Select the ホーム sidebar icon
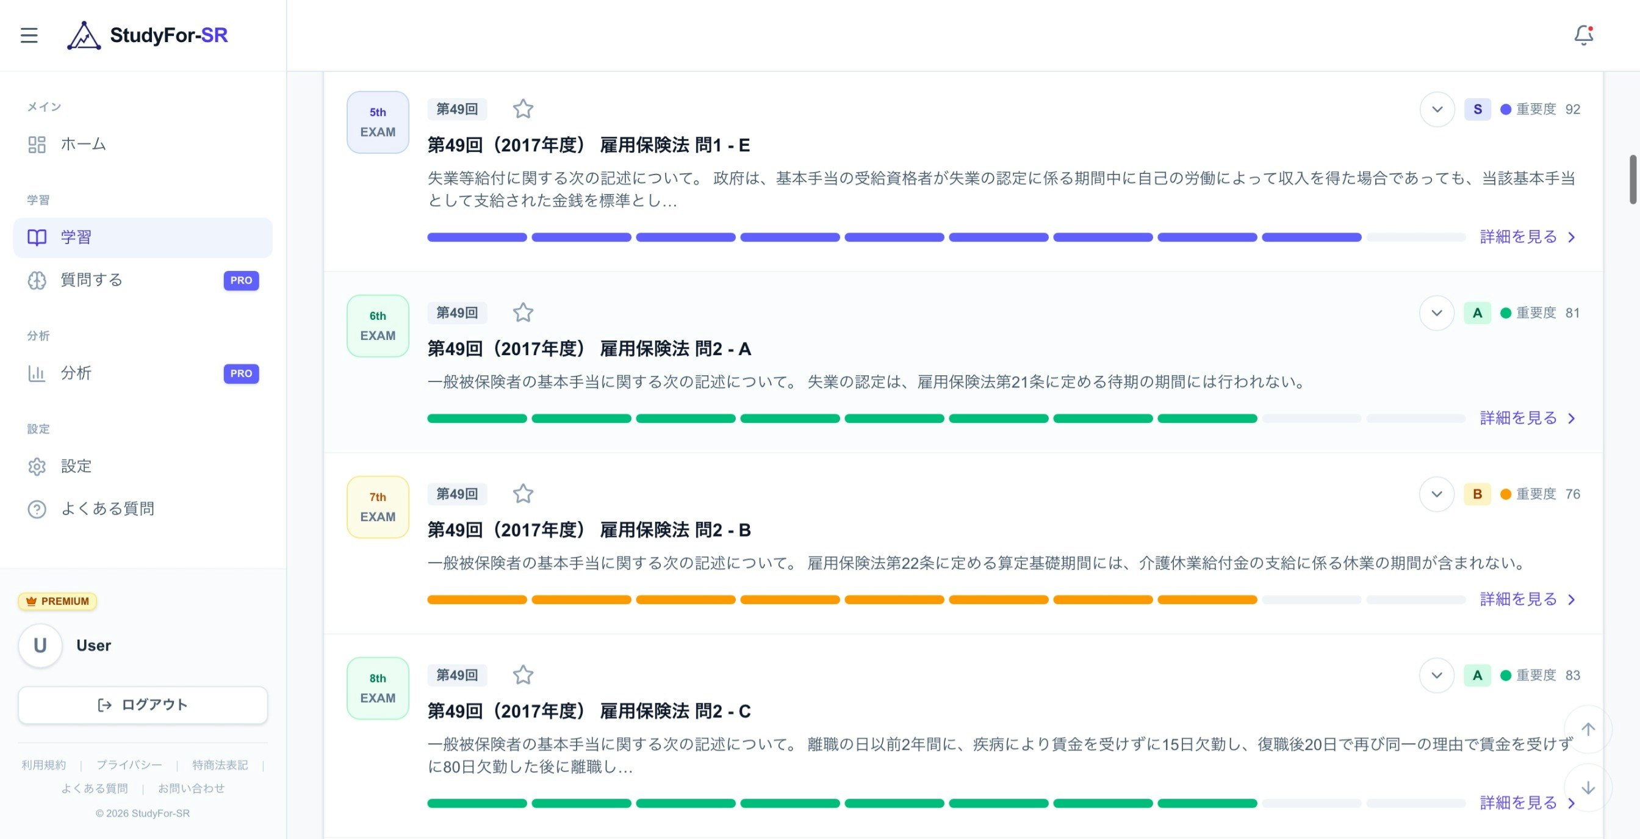The image size is (1640, 839). 37,145
